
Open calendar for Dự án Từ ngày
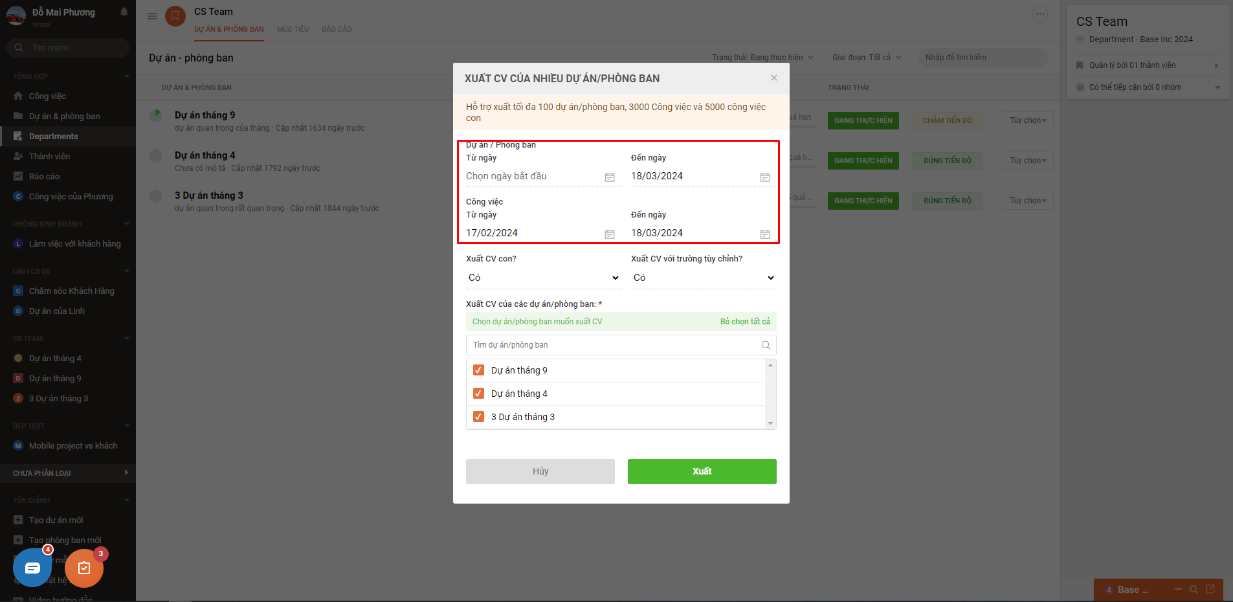coord(610,177)
